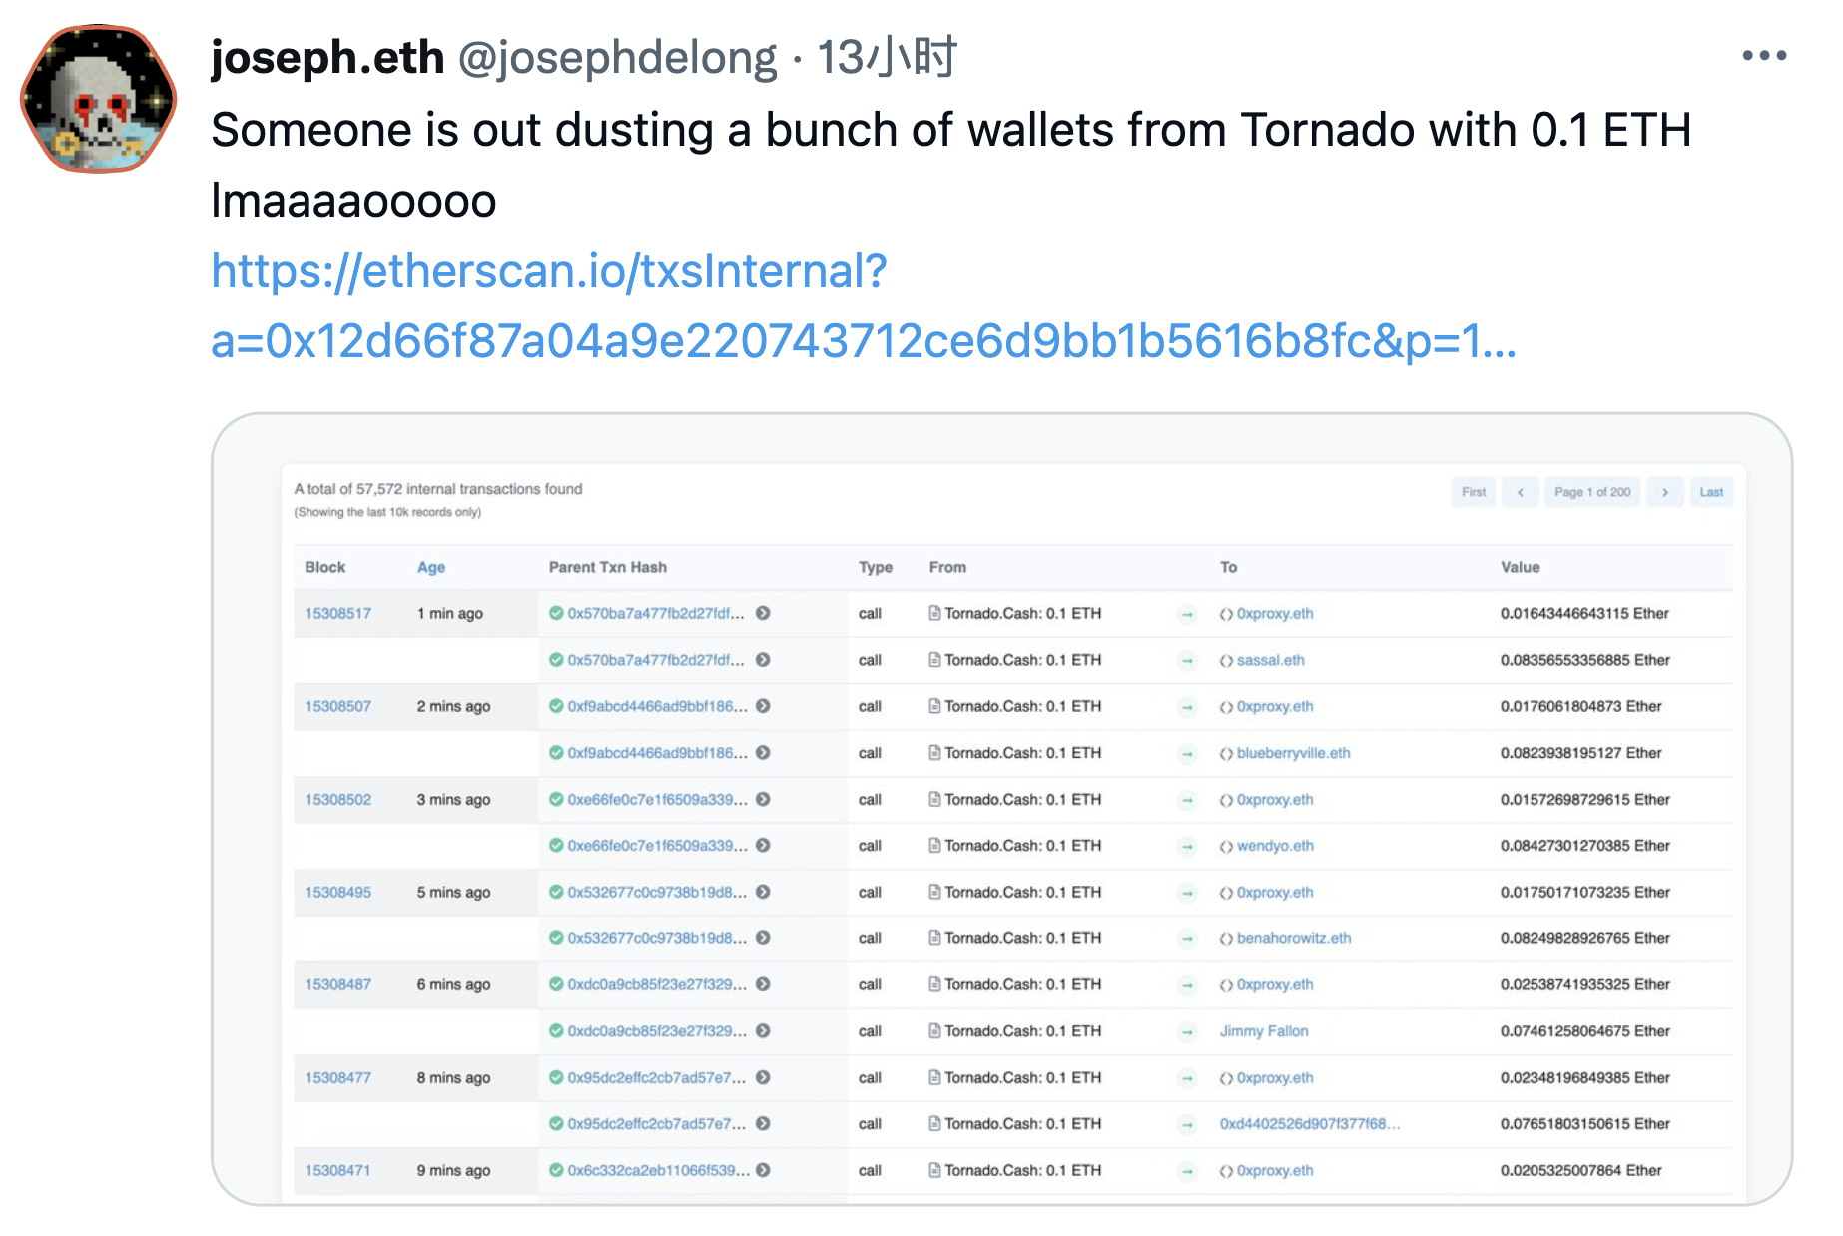Click the contract file icon in block 15308502 row
The image size is (1843, 1236).
(x=934, y=799)
